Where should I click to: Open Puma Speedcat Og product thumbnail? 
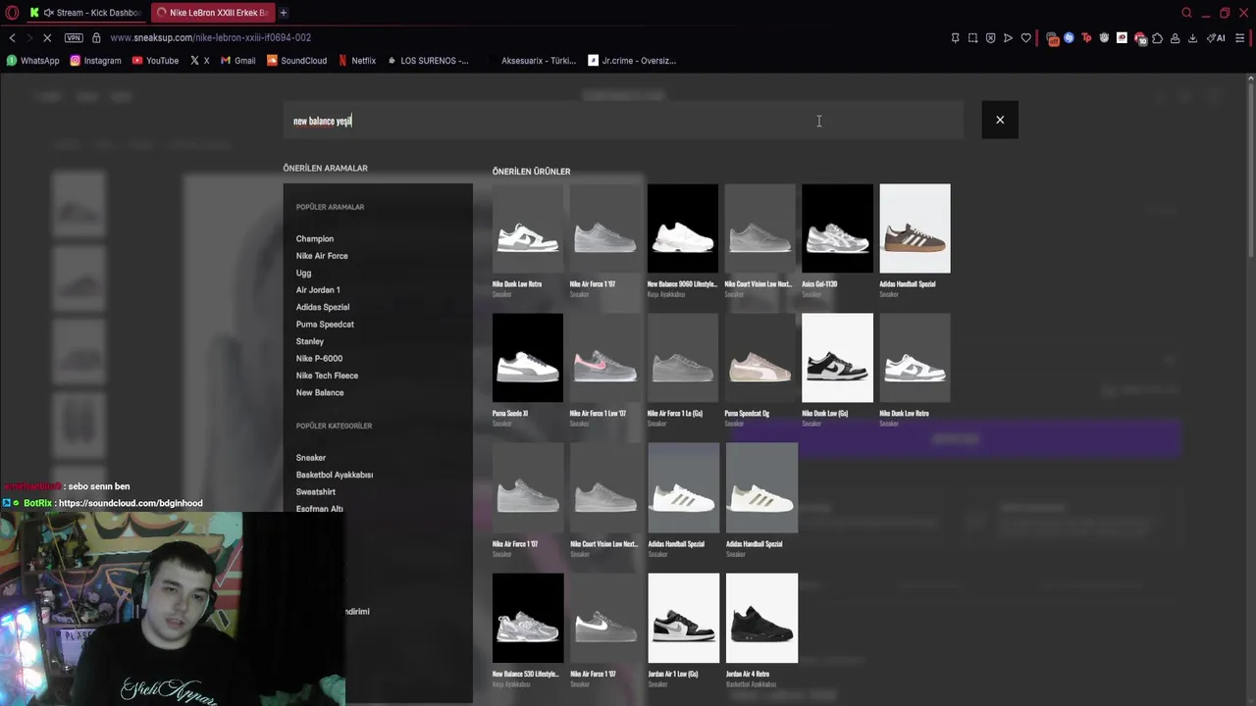coord(760,358)
